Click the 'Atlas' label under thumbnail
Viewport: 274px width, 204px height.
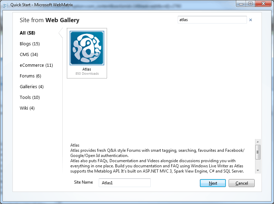click(87, 69)
